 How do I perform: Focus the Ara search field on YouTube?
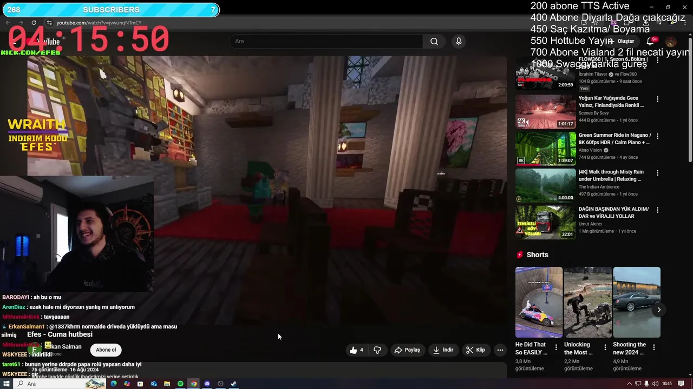point(326,42)
